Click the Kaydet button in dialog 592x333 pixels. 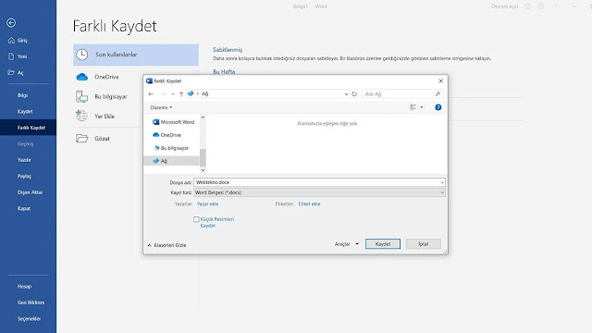383,244
